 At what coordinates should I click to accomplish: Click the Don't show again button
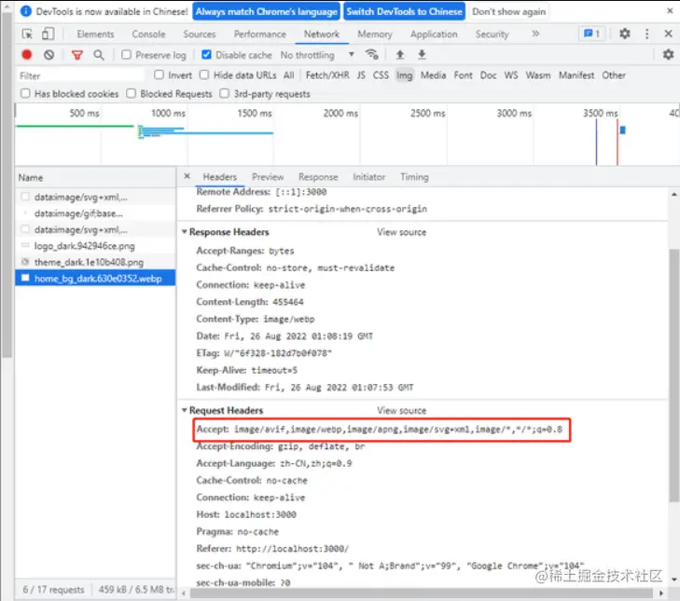coord(508,12)
